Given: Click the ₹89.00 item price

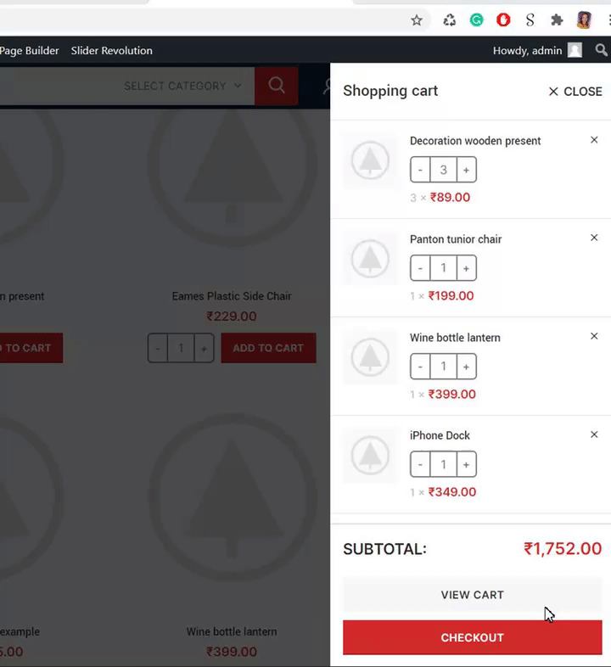Looking at the screenshot, I should click(x=450, y=198).
